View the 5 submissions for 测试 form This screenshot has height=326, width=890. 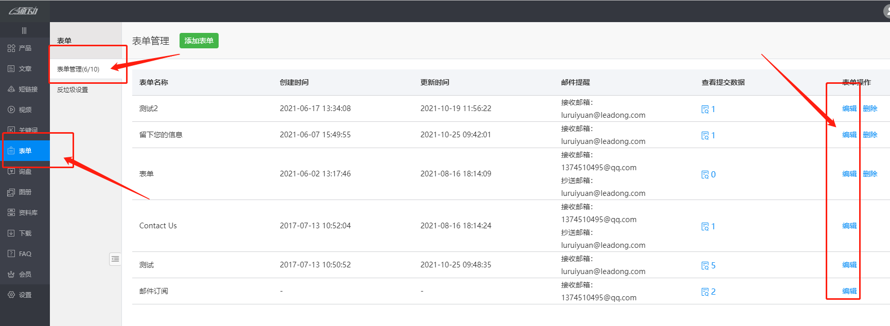708,265
